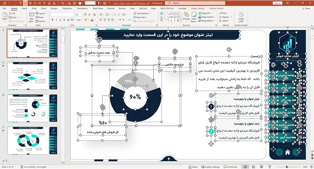
Task: Click into the Search box
Action: (195, 3)
